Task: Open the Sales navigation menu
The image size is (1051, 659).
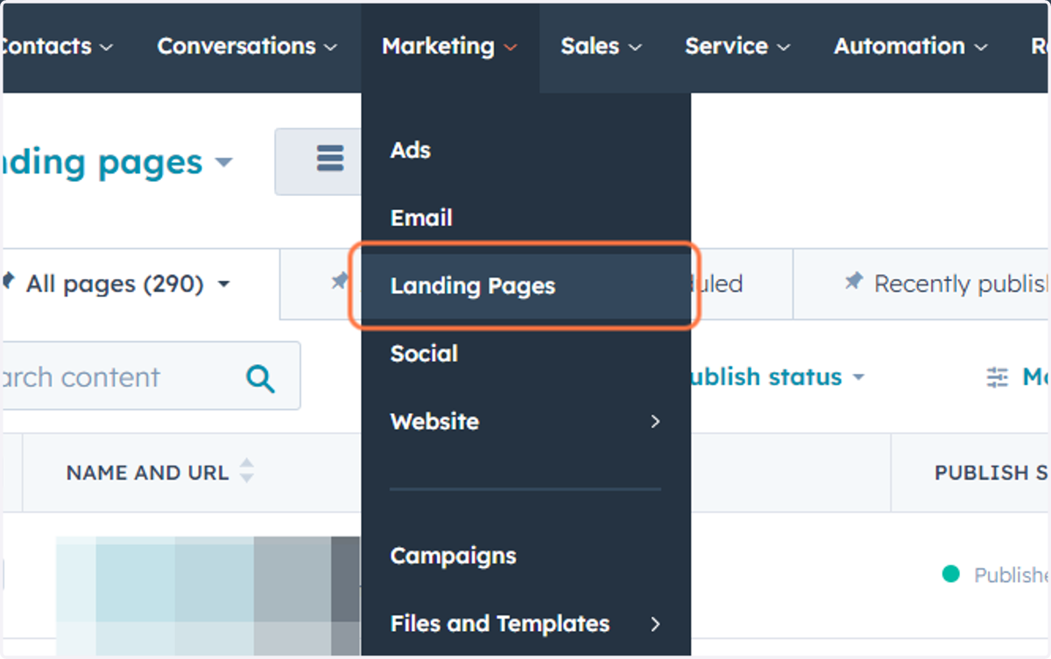Action: [x=601, y=46]
